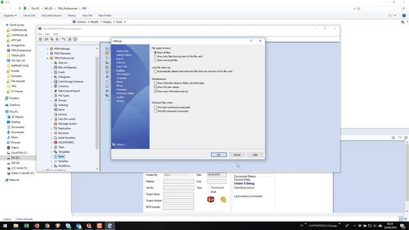The image size is (409, 230).
Task: Click the Workflows node icon
Action: click(x=56, y=166)
